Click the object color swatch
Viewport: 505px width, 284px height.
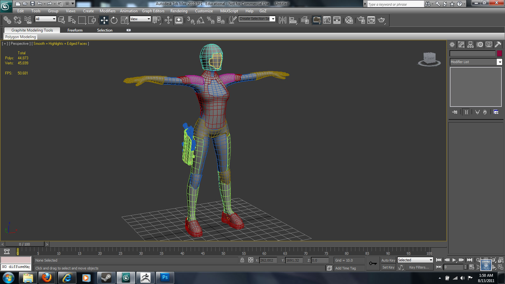coord(500,53)
